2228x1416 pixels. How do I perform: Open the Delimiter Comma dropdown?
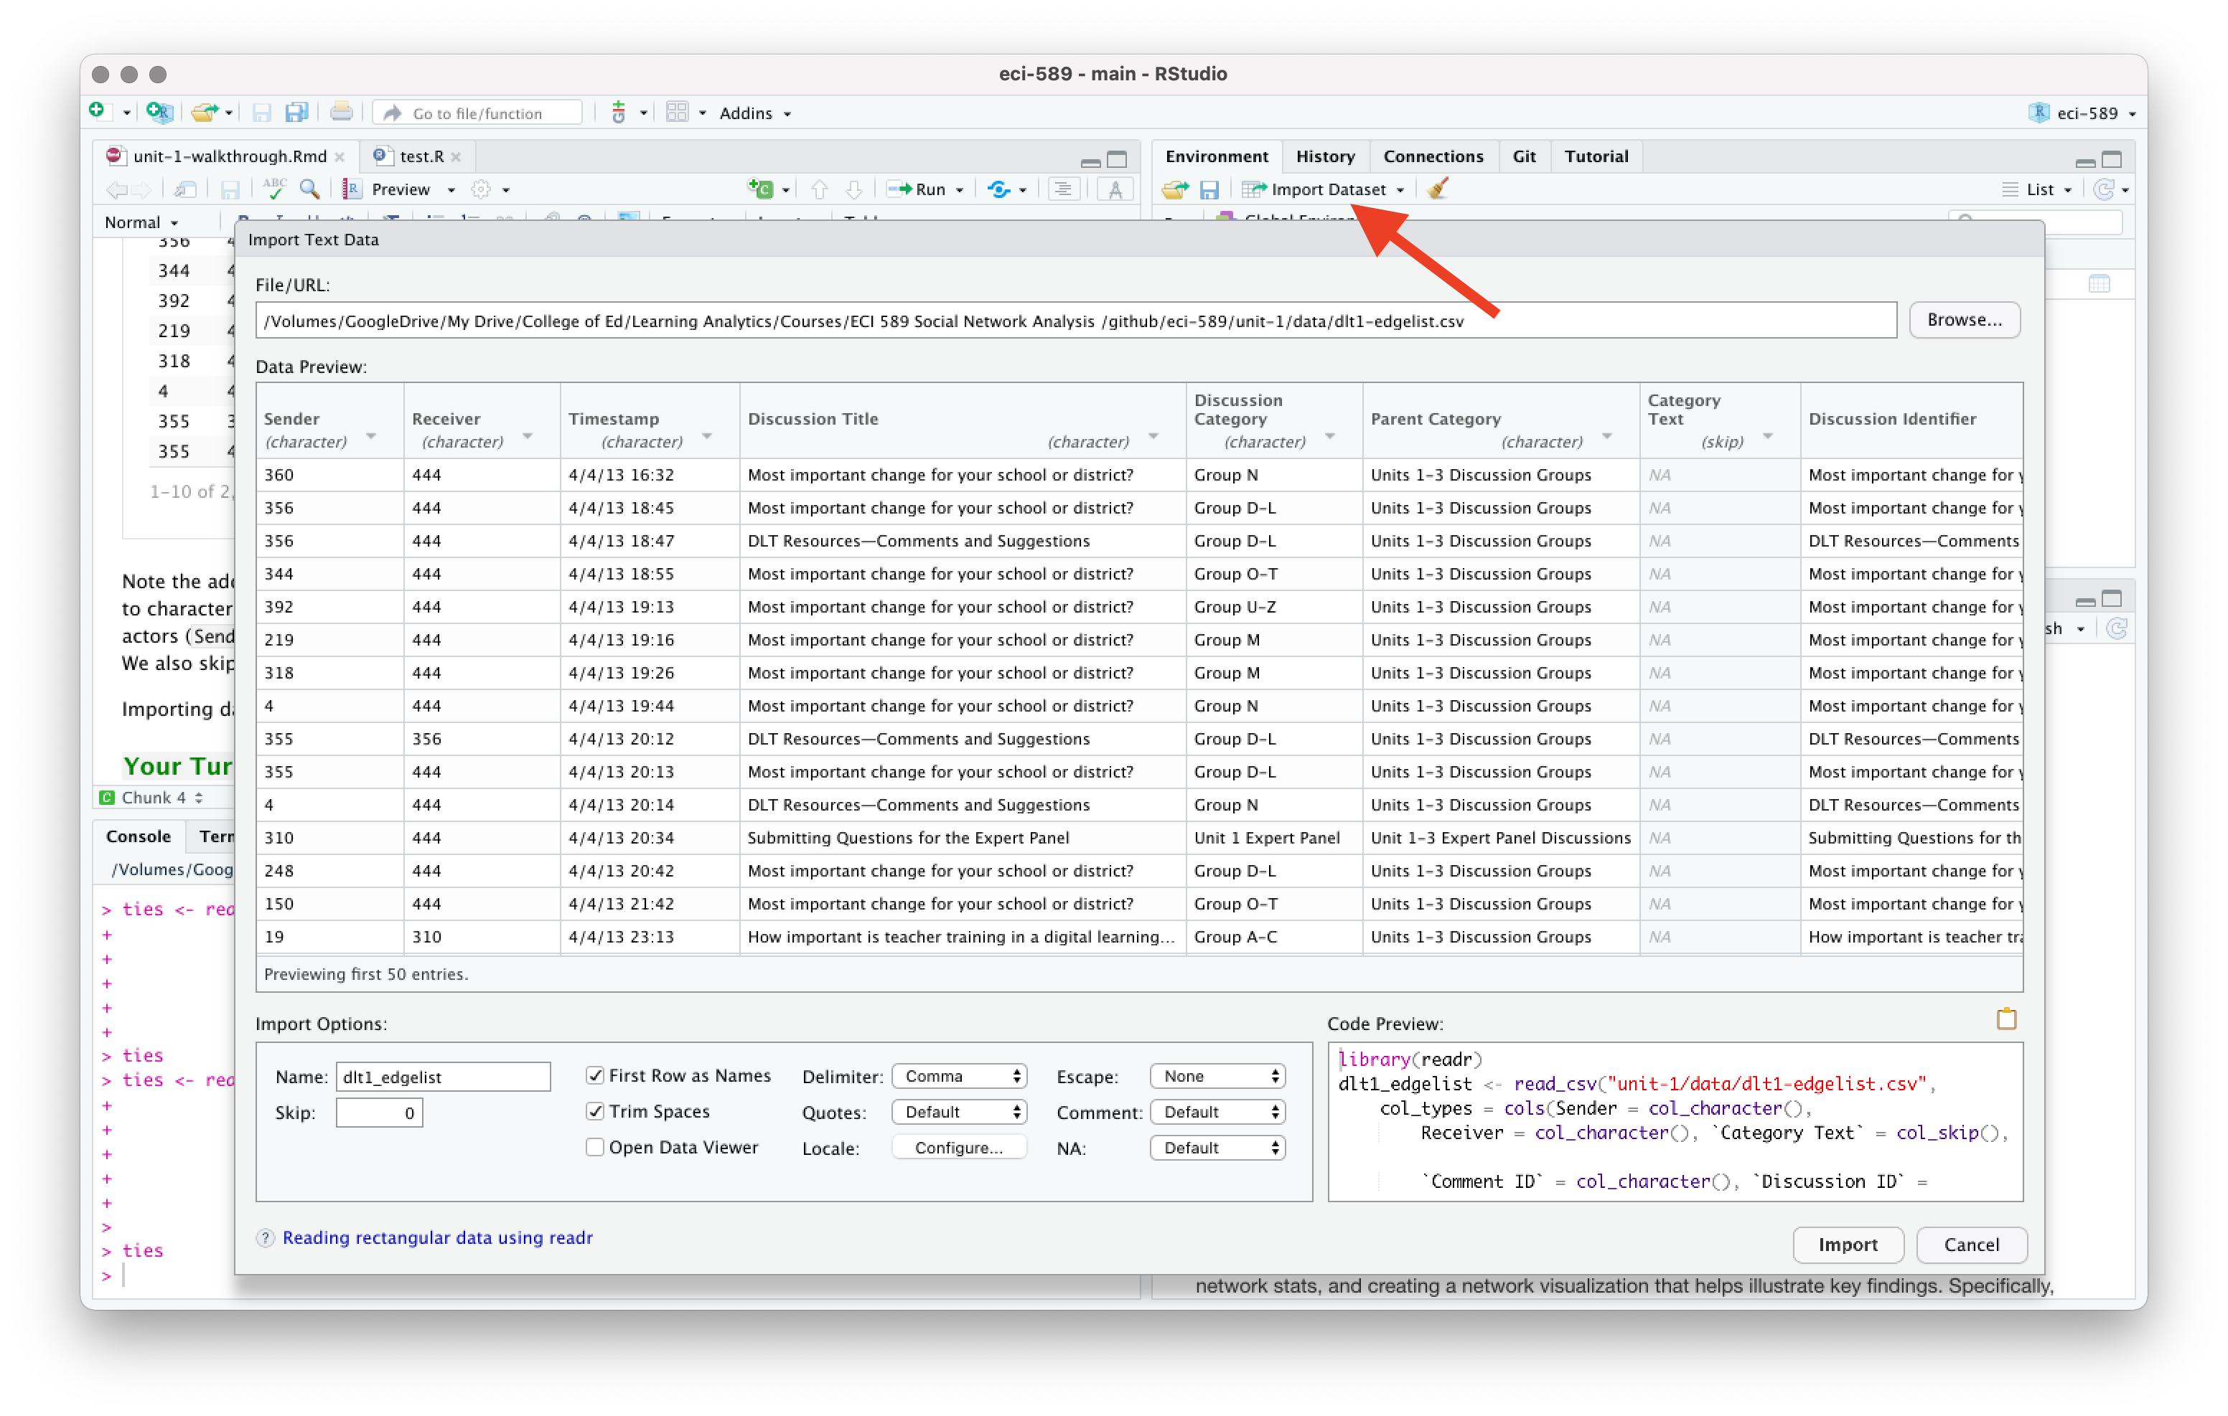coord(960,1076)
